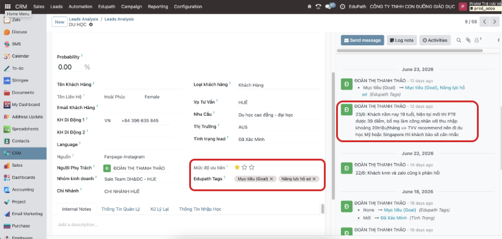Image resolution: width=502 pixels, height=239 pixels.
Task: Click the Internal Notes description area
Action: tap(189, 225)
